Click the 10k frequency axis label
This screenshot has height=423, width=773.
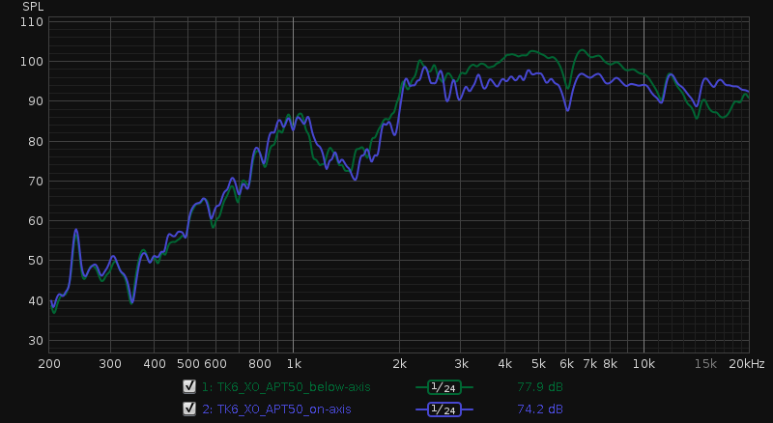(644, 364)
